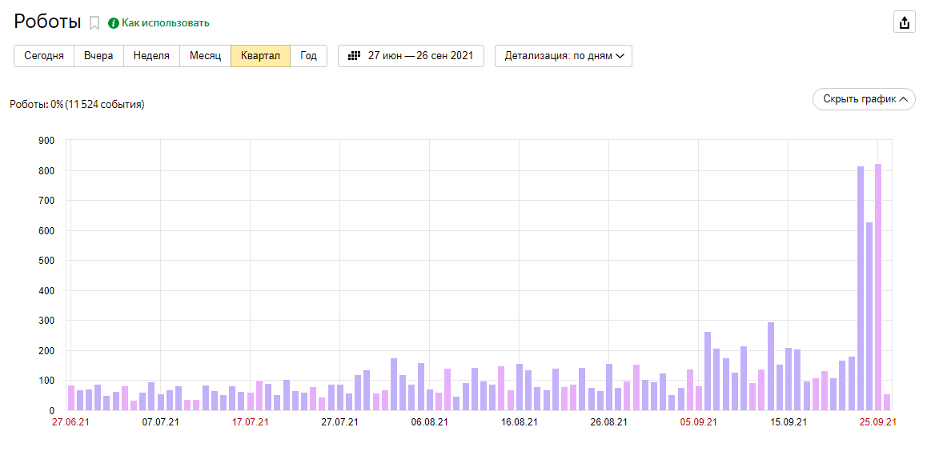This screenshot has width=931, height=455.
Task: Click the bookmark icon next to Роботы
Action: tap(94, 23)
